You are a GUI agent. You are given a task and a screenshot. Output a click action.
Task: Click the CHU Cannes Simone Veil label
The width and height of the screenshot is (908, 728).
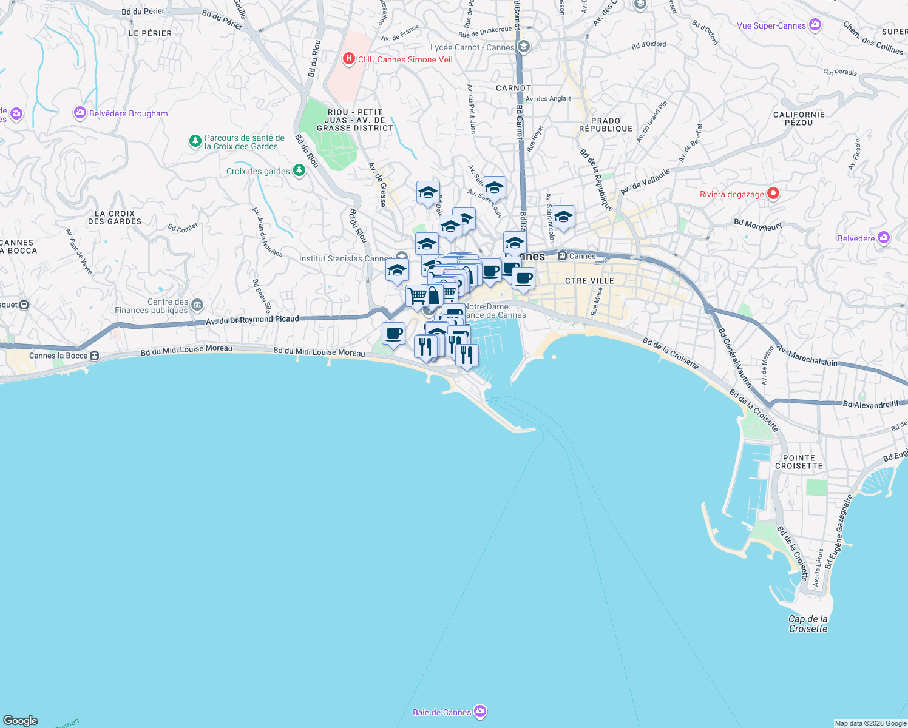click(405, 59)
